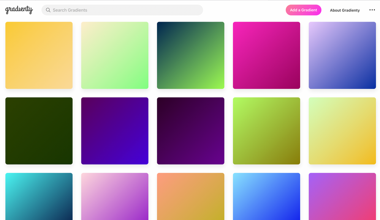
Task: Open the navy to lime green gradient
Action: pyautogui.click(x=190, y=55)
